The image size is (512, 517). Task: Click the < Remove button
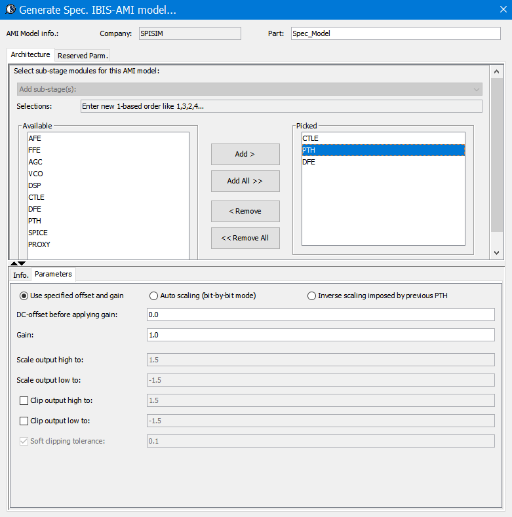245,211
